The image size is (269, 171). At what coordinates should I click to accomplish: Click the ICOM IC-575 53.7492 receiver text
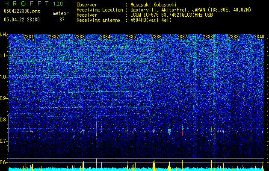171,15
